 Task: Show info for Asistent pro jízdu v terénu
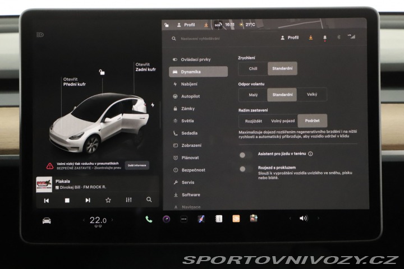click(x=310, y=154)
